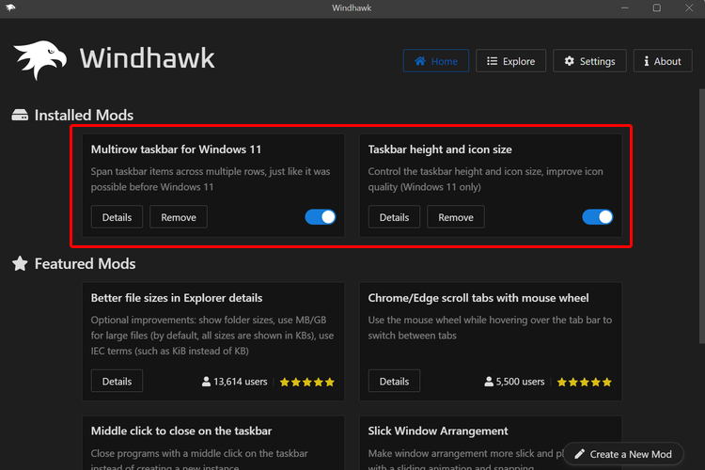Click the Featured Mods star icon
The width and height of the screenshot is (705, 470).
20,263
